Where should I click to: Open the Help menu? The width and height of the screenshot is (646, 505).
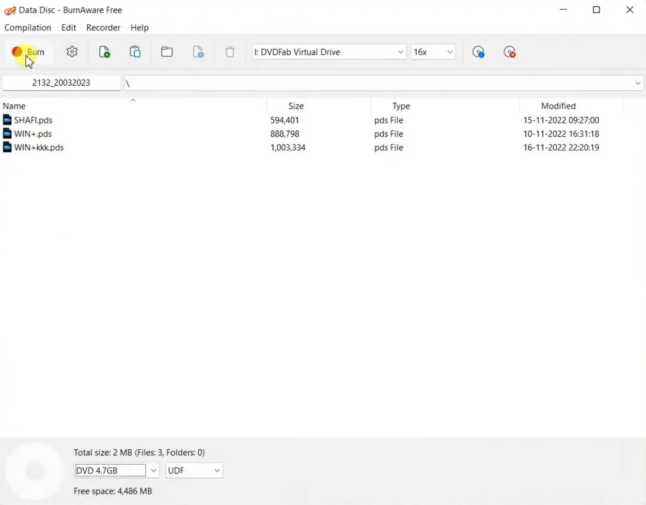click(x=139, y=27)
